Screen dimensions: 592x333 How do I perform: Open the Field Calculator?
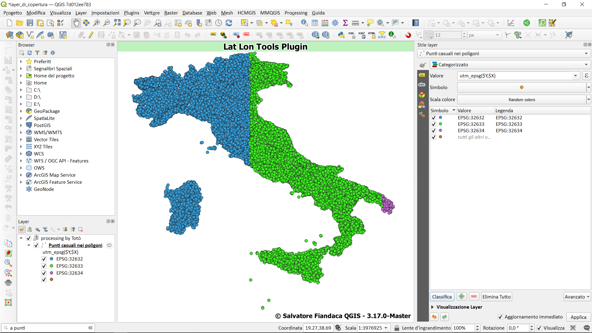click(x=325, y=23)
